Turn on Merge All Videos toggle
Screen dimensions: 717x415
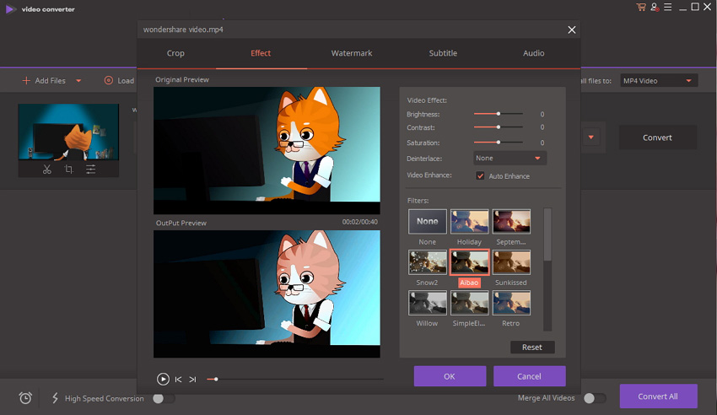pos(595,398)
